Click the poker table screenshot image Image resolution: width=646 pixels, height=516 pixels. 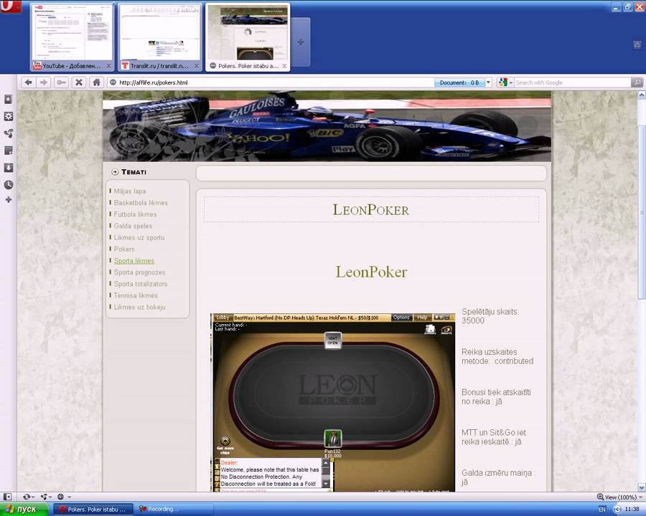click(x=333, y=403)
